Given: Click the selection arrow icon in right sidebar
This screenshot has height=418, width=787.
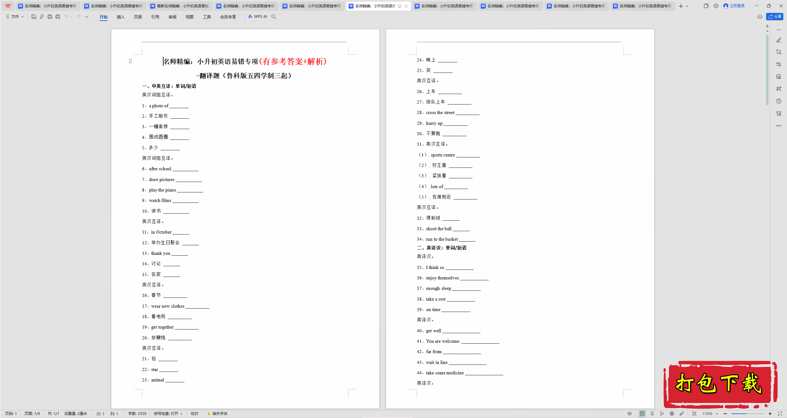Looking at the screenshot, I should 779,52.
